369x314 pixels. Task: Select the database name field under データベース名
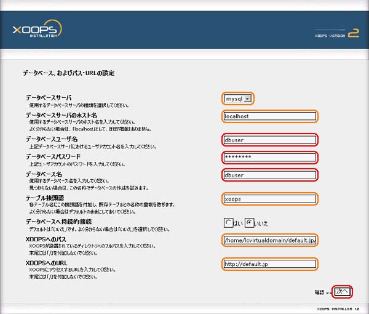pos(270,175)
